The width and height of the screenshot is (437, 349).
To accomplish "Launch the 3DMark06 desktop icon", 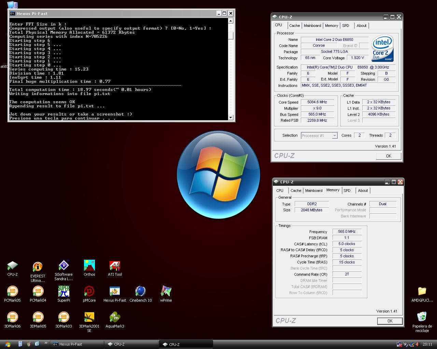I will (x=12, y=320).
